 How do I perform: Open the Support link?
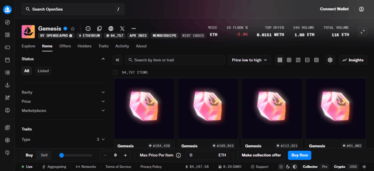[260, 167]
